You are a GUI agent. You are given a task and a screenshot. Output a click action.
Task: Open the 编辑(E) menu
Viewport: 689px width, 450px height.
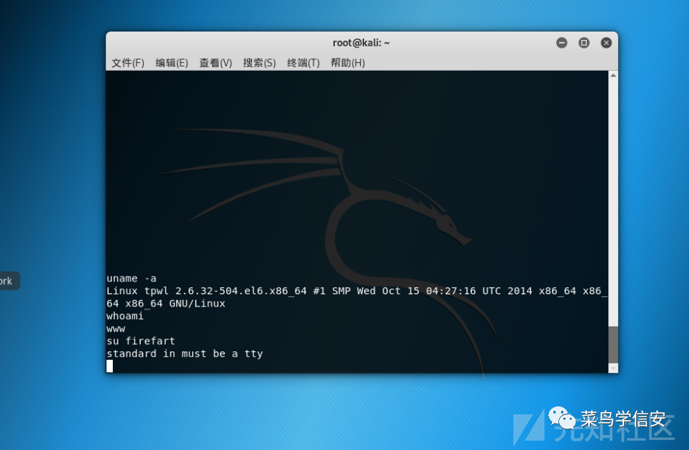pyautogui.click(x=172, y=63)
